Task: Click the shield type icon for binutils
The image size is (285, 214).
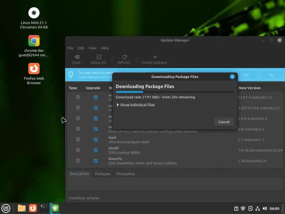Action: point(78,161)
